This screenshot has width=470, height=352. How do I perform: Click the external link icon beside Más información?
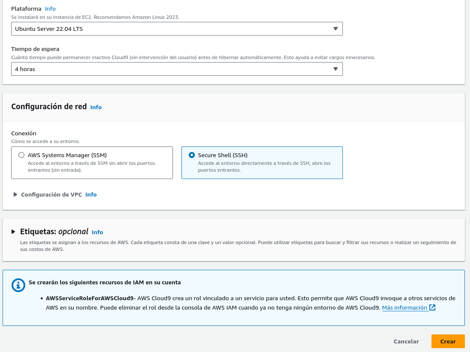click(432, 307)
